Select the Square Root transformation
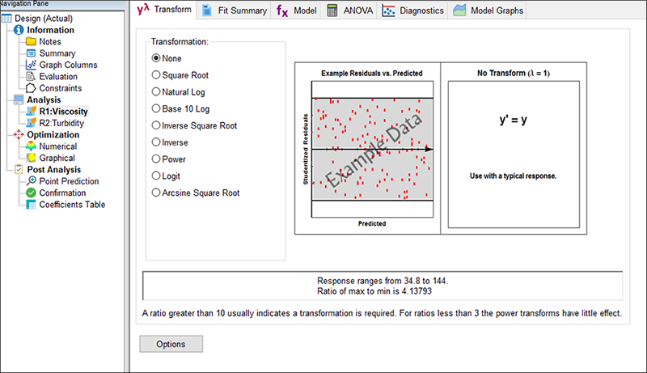This screenshot has width=647, height=373. click(x=157, y=74)
